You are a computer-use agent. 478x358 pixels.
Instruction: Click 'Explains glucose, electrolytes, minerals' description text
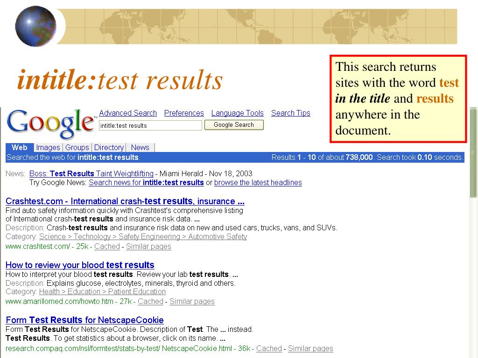tap(141, 283)
